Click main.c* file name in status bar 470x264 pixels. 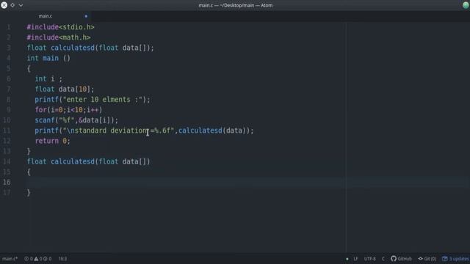[x=10, y=259]
